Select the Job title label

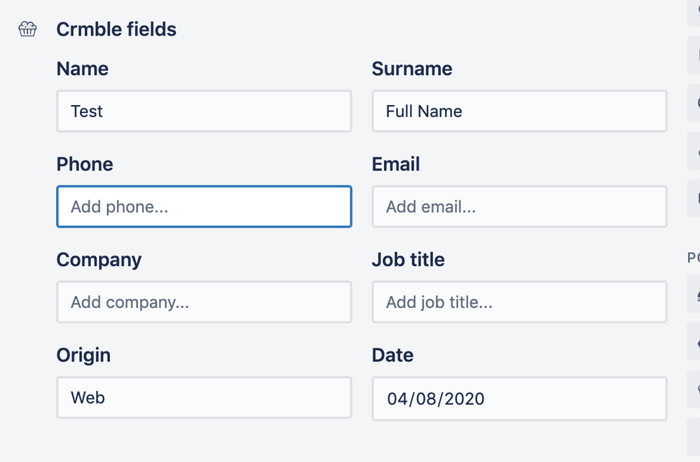(409, 260)
